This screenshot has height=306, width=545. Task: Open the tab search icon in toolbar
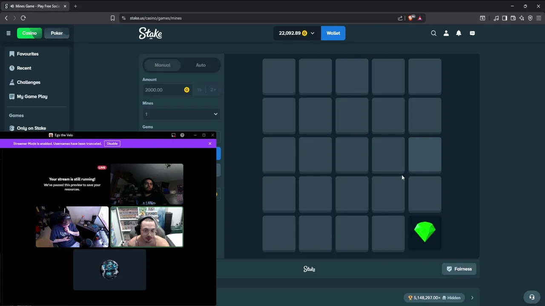[x=482, y=18]
